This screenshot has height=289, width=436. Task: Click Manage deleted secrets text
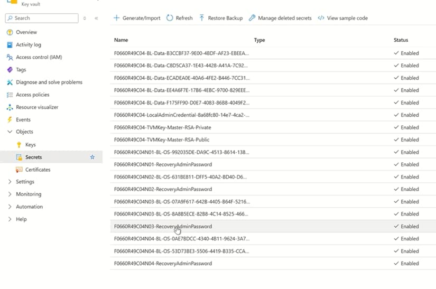pos(285,18)
